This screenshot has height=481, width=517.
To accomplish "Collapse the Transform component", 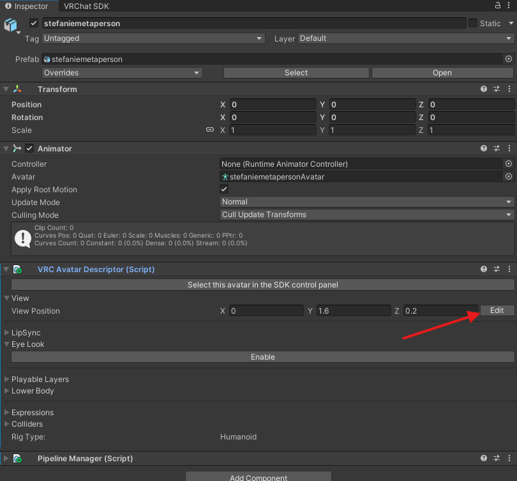I will (6, 89).
